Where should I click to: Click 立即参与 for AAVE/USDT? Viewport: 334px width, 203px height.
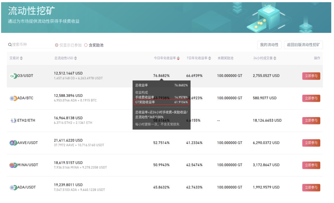[x=311, y=143]
